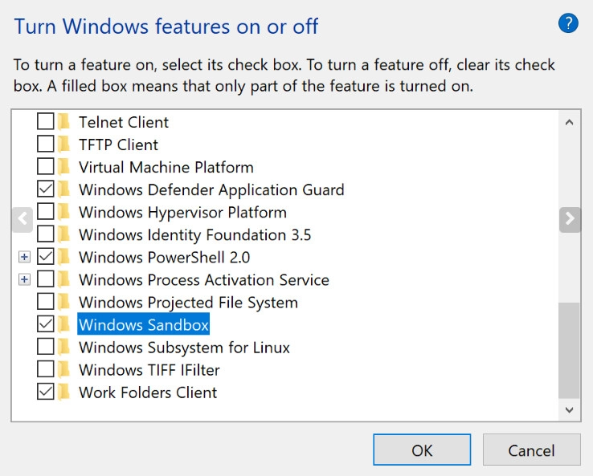Expand the Windows PowerShell 2.0 node
The height and width of the screenshot is (476, 593).
click(x=24, y=257)
